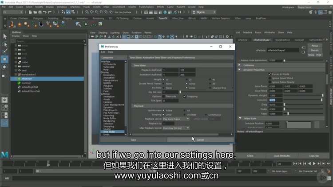Click the load-input connection icon beside the nParticle name

(303, 48)
